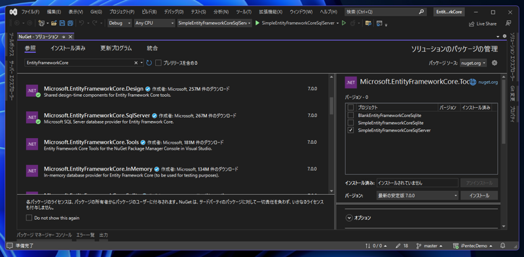Check the Do not show this again box
This screenshot has height=257, width=524.
29,218
